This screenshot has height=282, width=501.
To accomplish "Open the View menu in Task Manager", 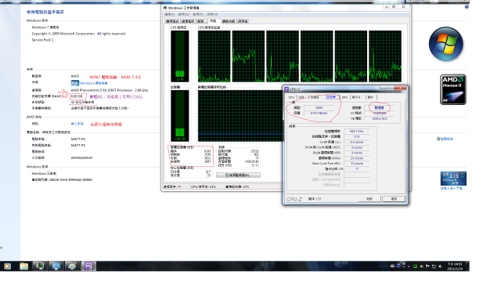I will click(198, 14).
